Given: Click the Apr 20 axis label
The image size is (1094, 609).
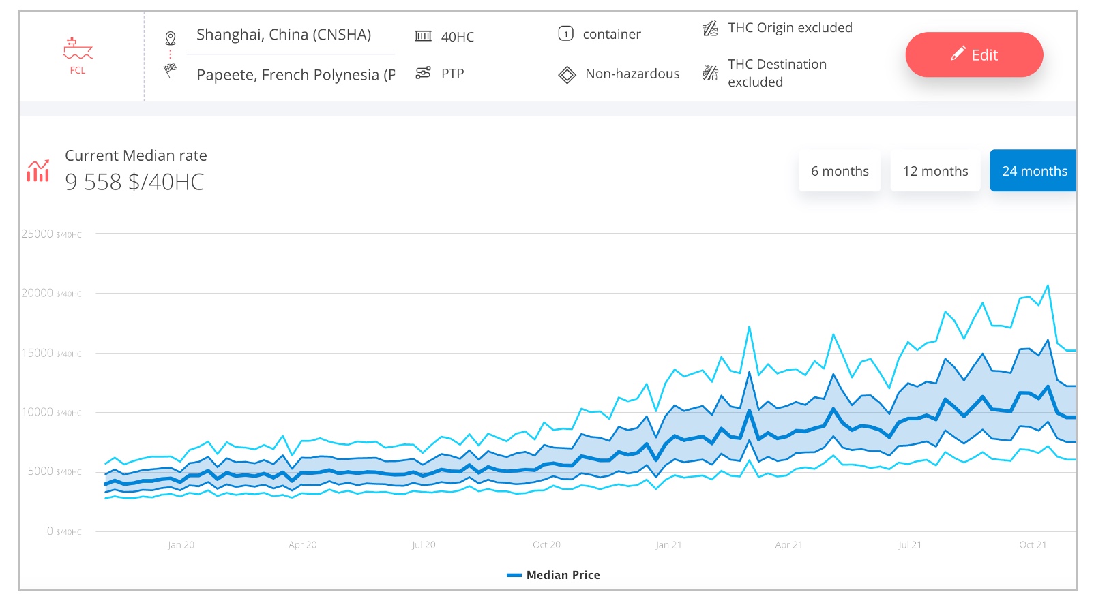Looking at the screenshot, I should [302, 545].
